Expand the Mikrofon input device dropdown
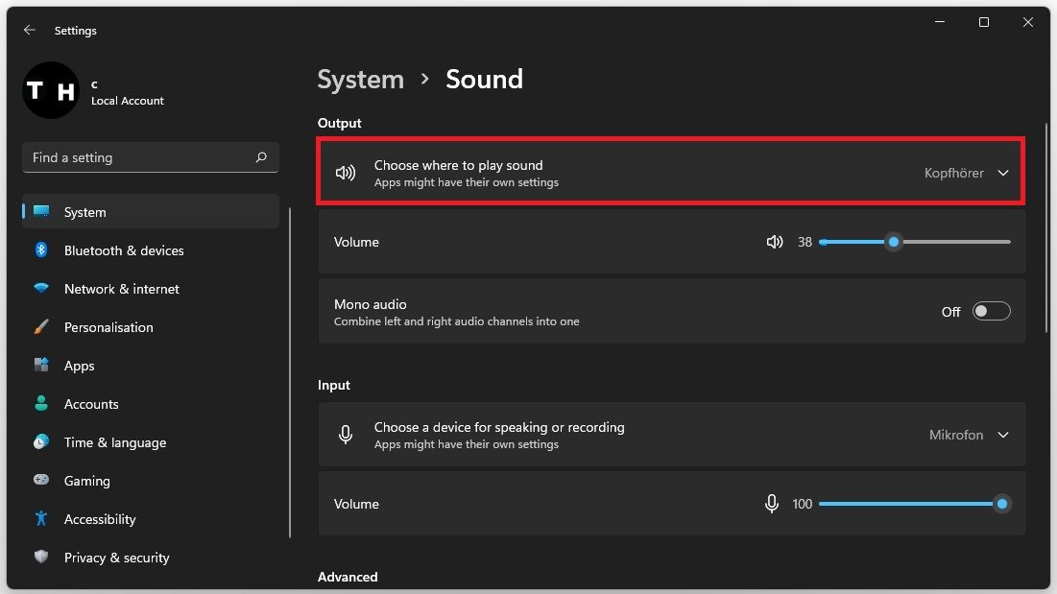This screenshot has height=594, width=1057. [1002, 435]
